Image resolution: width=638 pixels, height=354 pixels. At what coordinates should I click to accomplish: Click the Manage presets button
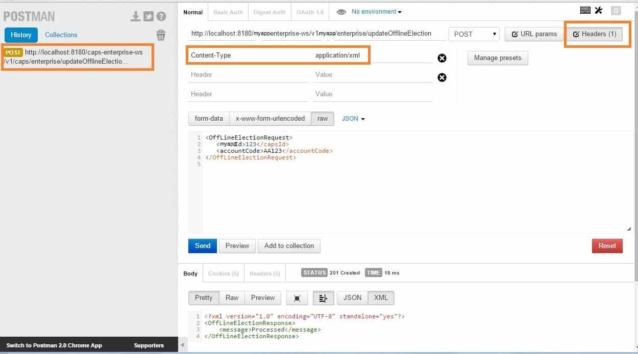tap(497, 58)
